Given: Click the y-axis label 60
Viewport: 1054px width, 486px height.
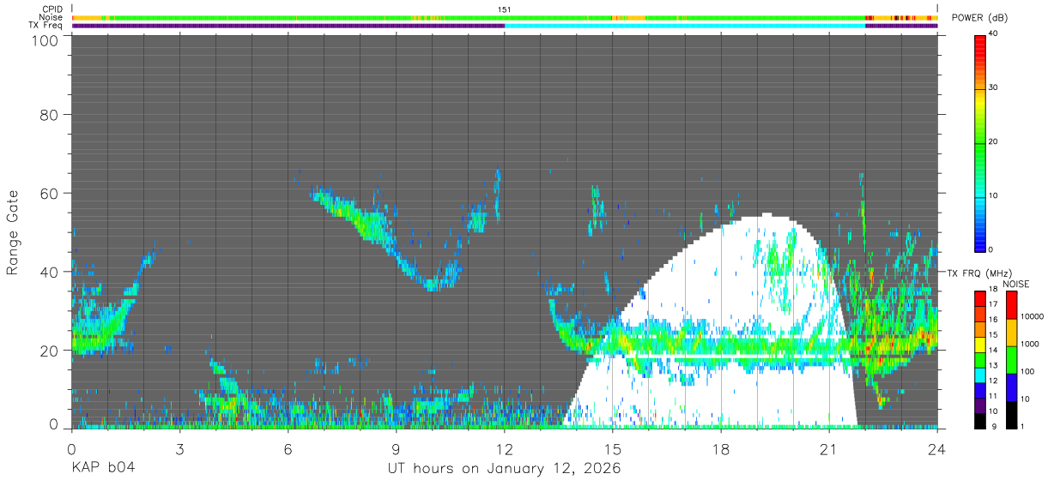Looking at the screenshot, I should coord(49,194).
